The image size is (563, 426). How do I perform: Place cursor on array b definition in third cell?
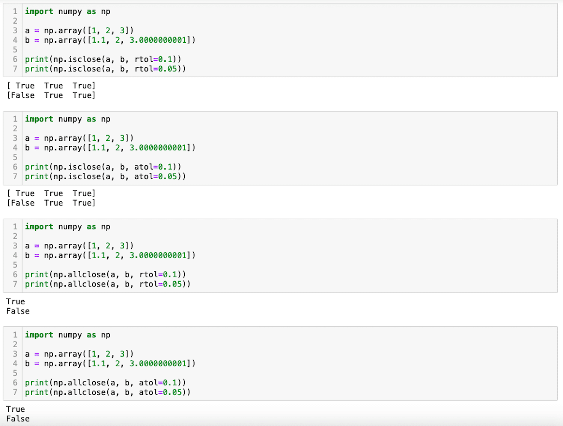pos(110,255)
